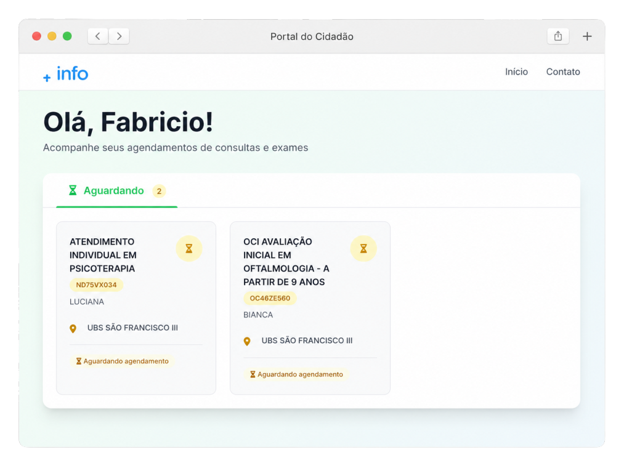The height and width of the screenshot is (468, 624).
Task: Select code badge ND75VX034
Action: tap(96, 285)
